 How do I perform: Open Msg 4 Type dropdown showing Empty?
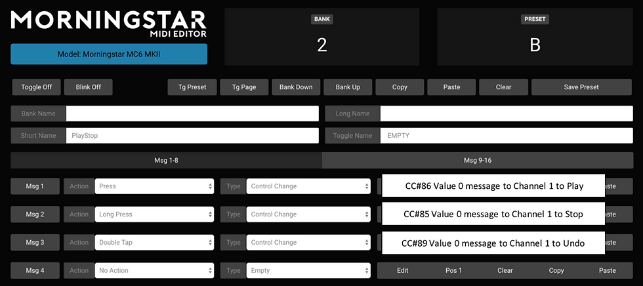pos(308,270)
